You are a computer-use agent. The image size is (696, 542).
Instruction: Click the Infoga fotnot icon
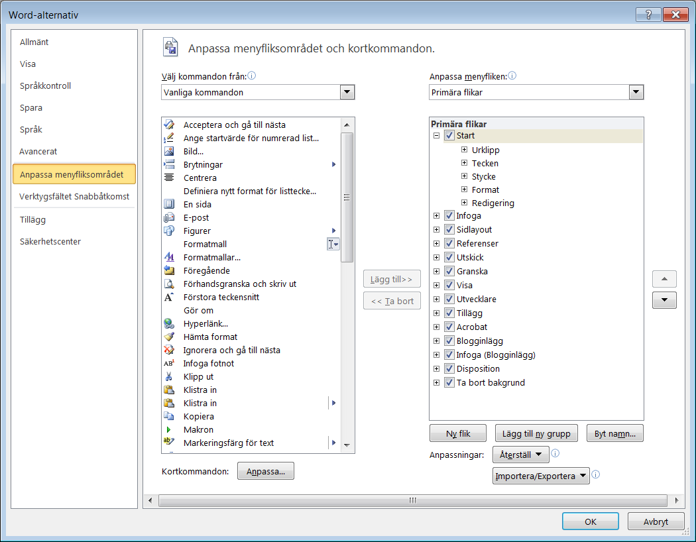[169, 363]
